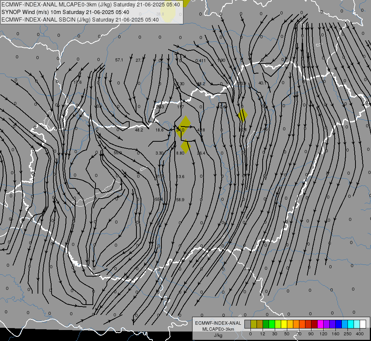Select the mustard-brown legend swatch before 12
371x341 pixels.
point(260,324)
